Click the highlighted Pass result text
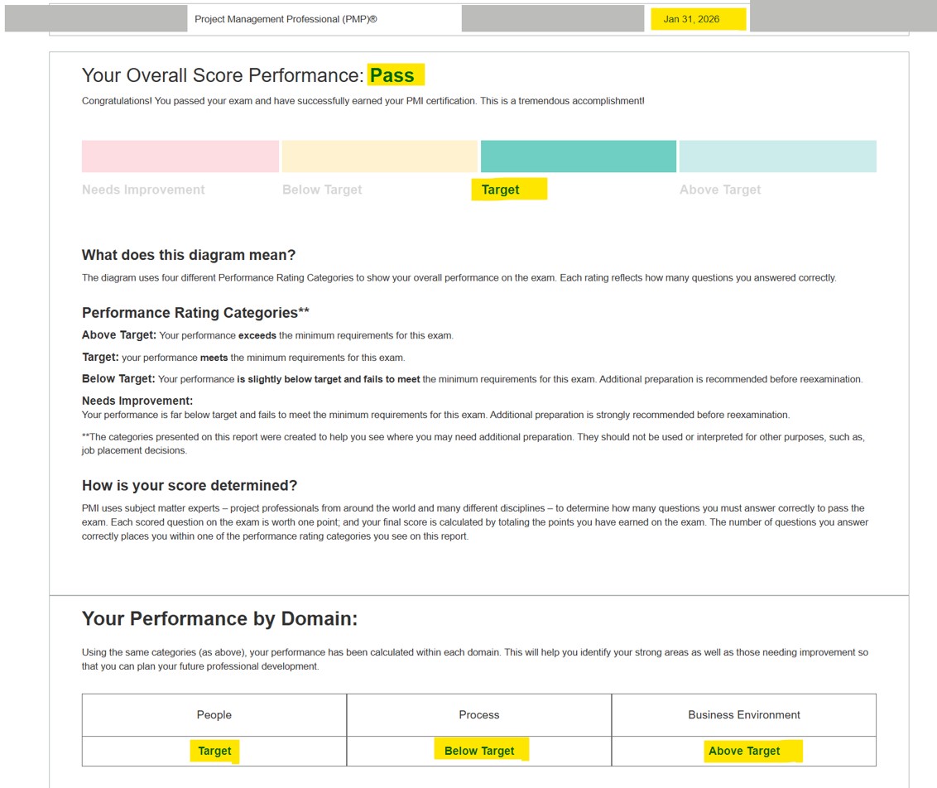Viewport: 937px width, 788px height. click(392, 75)
